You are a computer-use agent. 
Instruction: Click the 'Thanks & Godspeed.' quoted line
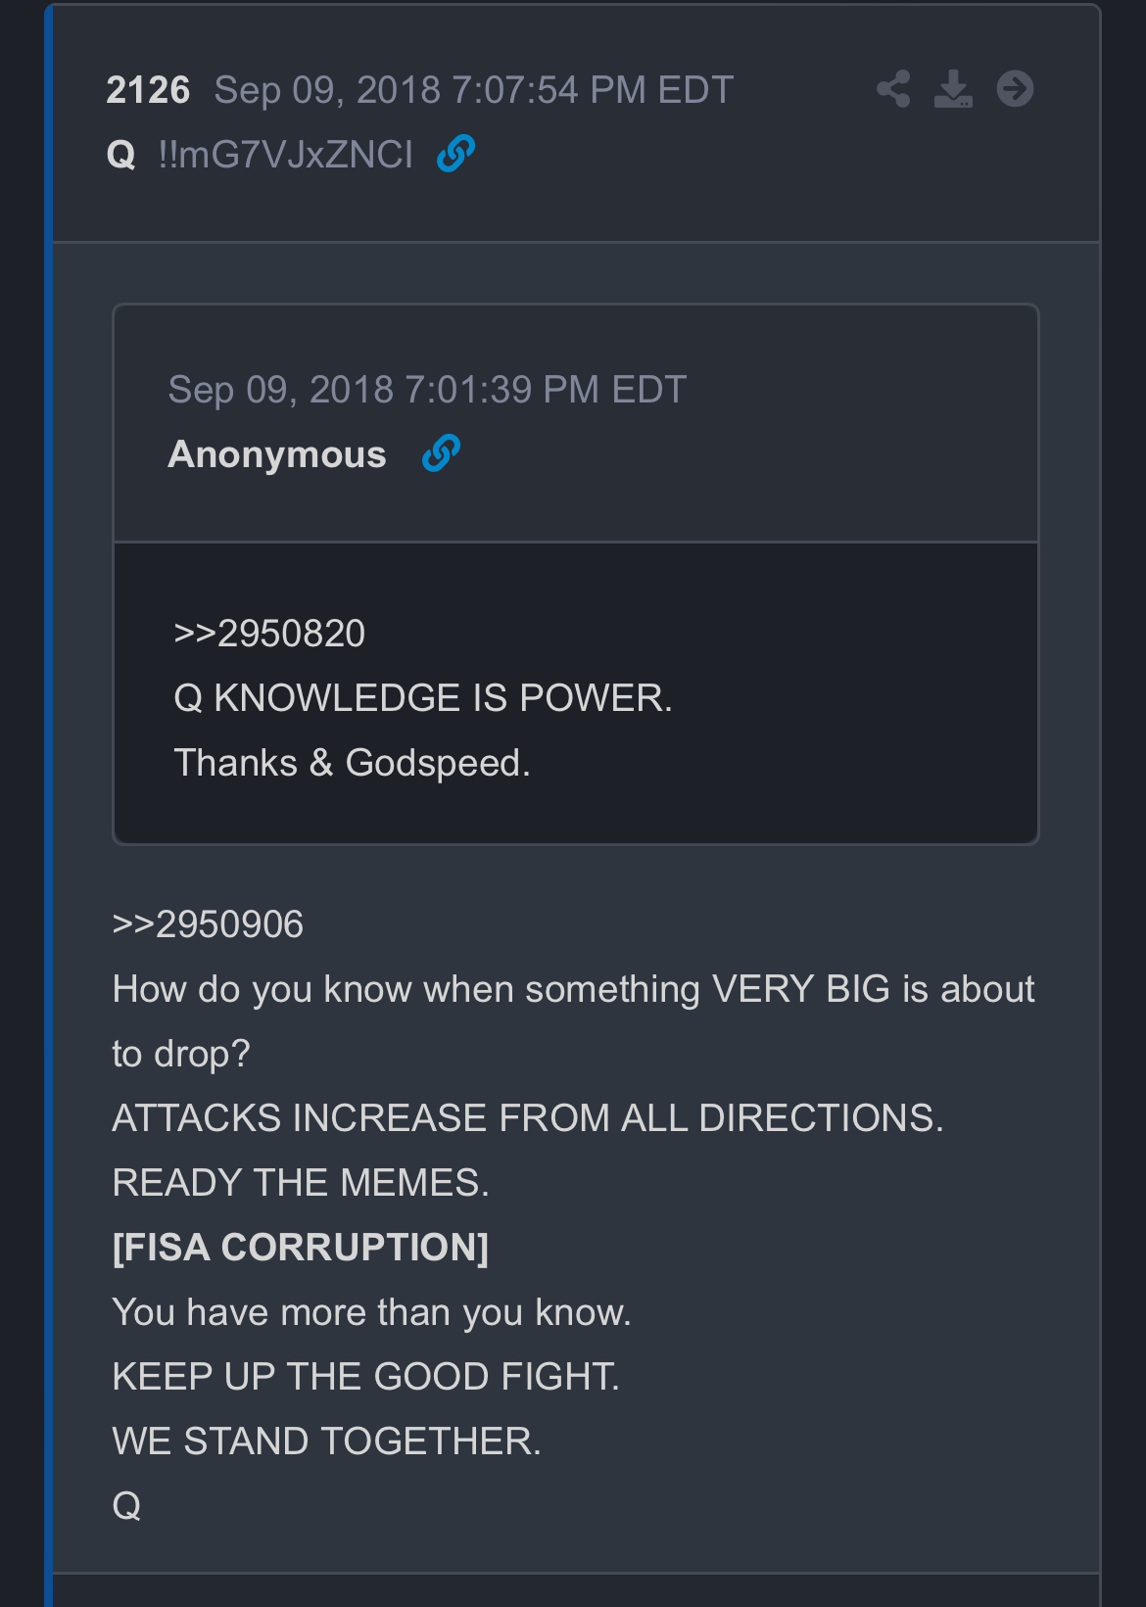pos(352,763)
